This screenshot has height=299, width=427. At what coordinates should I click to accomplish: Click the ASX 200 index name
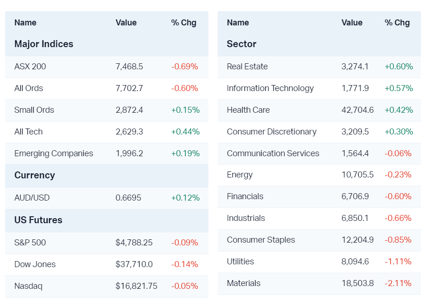(30, 67)
